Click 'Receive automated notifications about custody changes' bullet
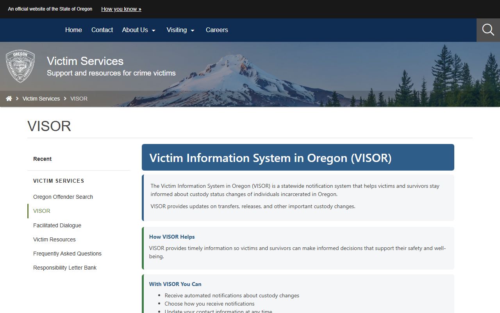 point(232,295)
